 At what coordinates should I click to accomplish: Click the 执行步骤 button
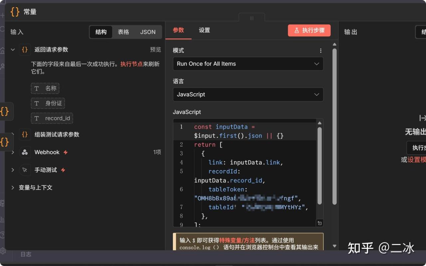[309, 31]
